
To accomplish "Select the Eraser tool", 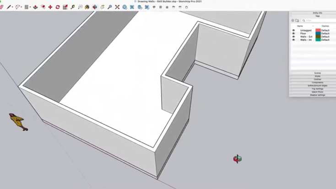I will tap(1, 7).
